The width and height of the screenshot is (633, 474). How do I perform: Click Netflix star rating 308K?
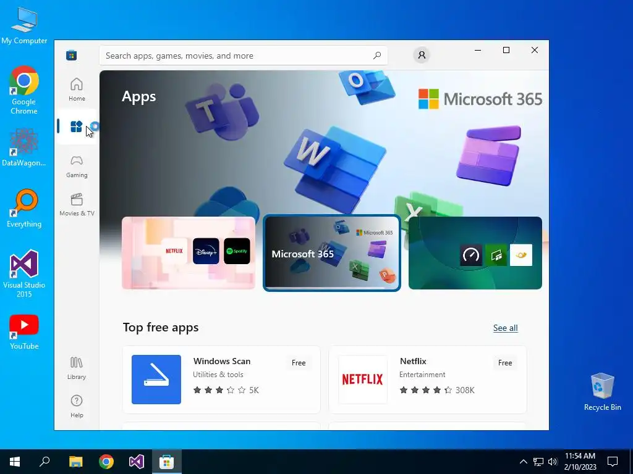tap(437, 390)
